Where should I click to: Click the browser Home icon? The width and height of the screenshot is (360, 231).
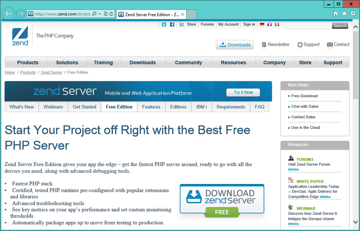[336, 14]
